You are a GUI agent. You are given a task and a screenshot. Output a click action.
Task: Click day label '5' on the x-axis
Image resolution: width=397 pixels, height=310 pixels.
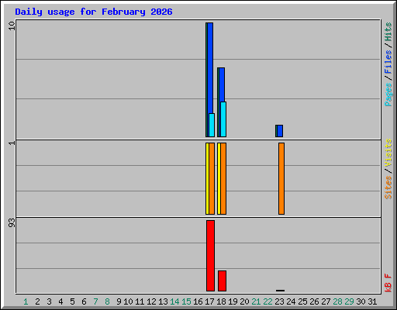(x=72, y=301)
